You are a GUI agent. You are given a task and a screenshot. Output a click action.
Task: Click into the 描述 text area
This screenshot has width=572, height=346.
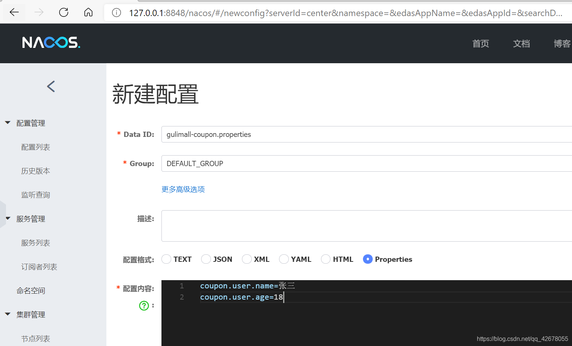click(367, 226)
